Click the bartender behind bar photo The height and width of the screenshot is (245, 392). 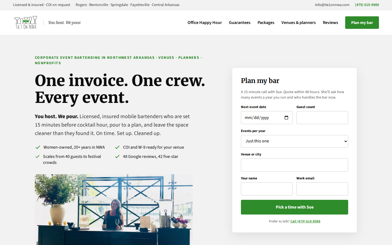114,210
